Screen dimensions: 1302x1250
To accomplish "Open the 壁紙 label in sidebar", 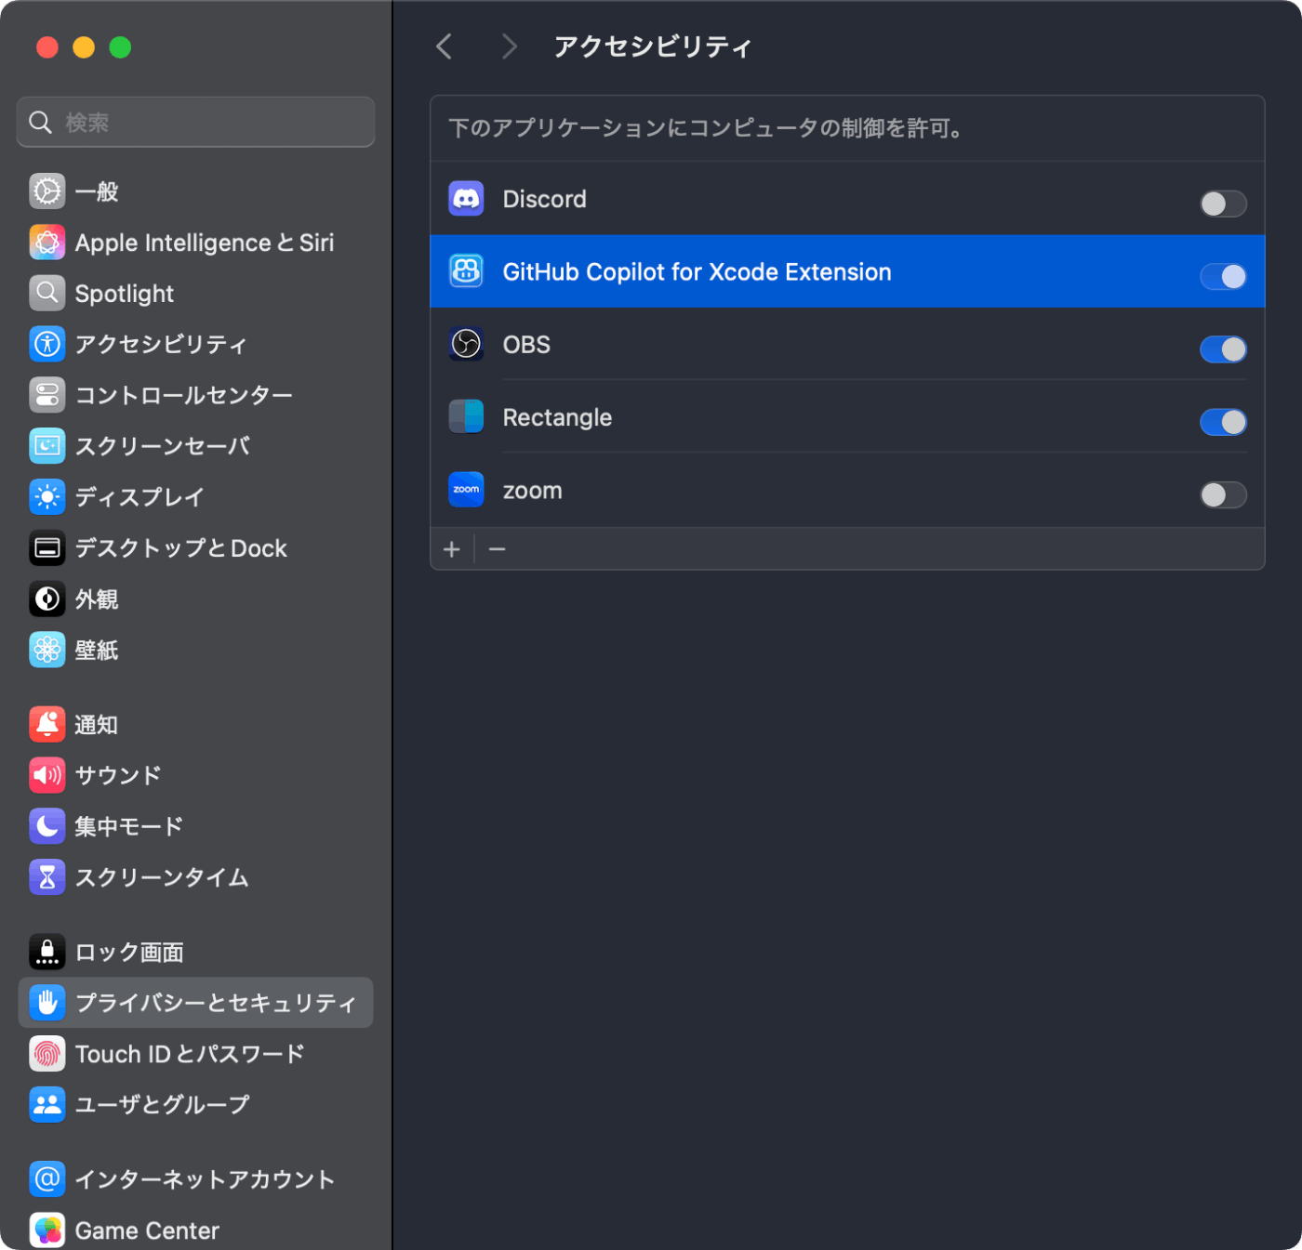I will click(x=97, y=651).
